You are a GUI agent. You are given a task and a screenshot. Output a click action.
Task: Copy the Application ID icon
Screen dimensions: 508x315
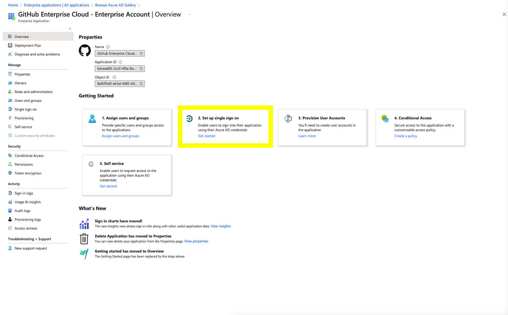(x=141, y=69)
